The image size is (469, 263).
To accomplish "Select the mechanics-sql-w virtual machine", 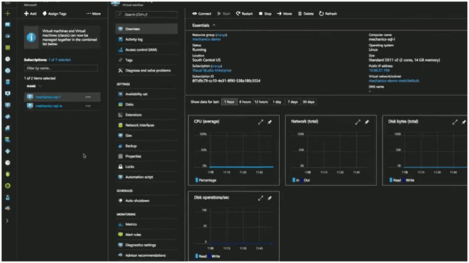I will (x=49, y=106).
